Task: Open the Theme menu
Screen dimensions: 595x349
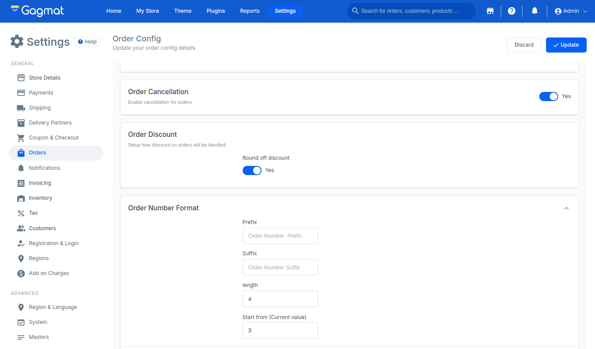Action: pyautogui.click(x=183, y=11)
